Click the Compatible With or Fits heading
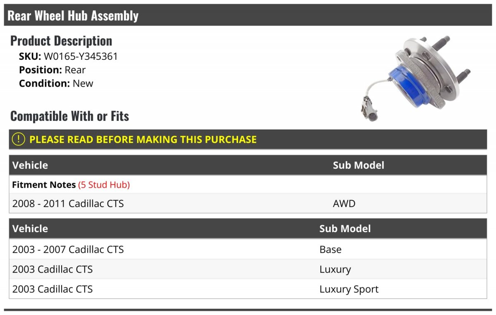The width and height of the screenshot is (496, 315). click(x=70, y=116)
